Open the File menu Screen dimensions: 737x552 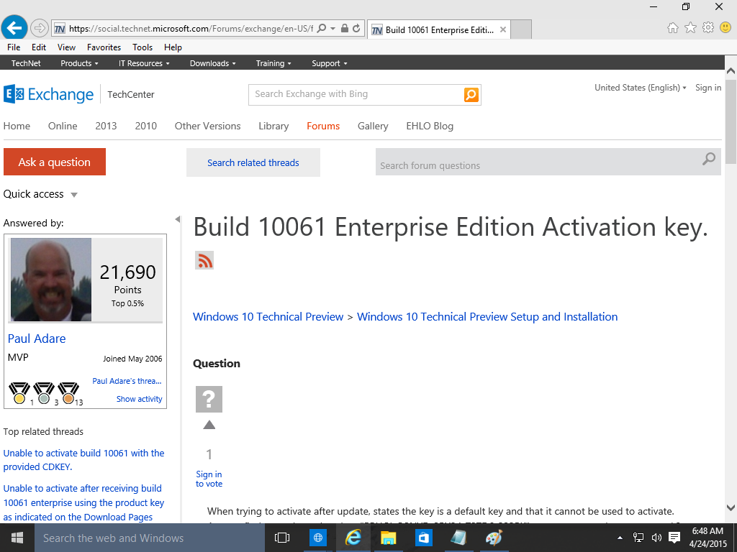(14, 47)
